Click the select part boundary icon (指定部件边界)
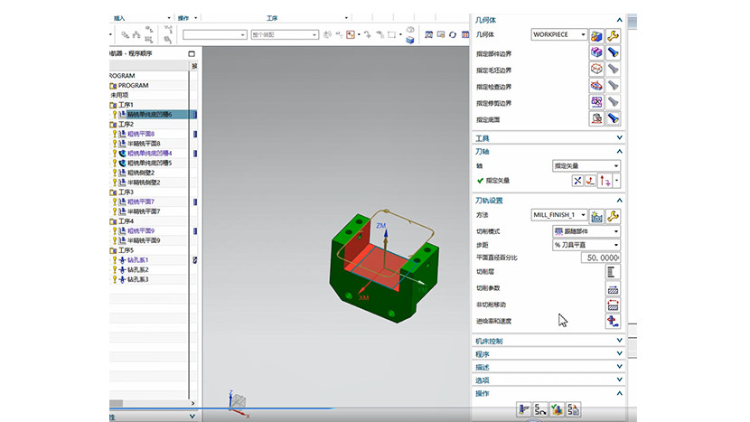This screenshot has height=422, width=750. (x=595, y=52)
